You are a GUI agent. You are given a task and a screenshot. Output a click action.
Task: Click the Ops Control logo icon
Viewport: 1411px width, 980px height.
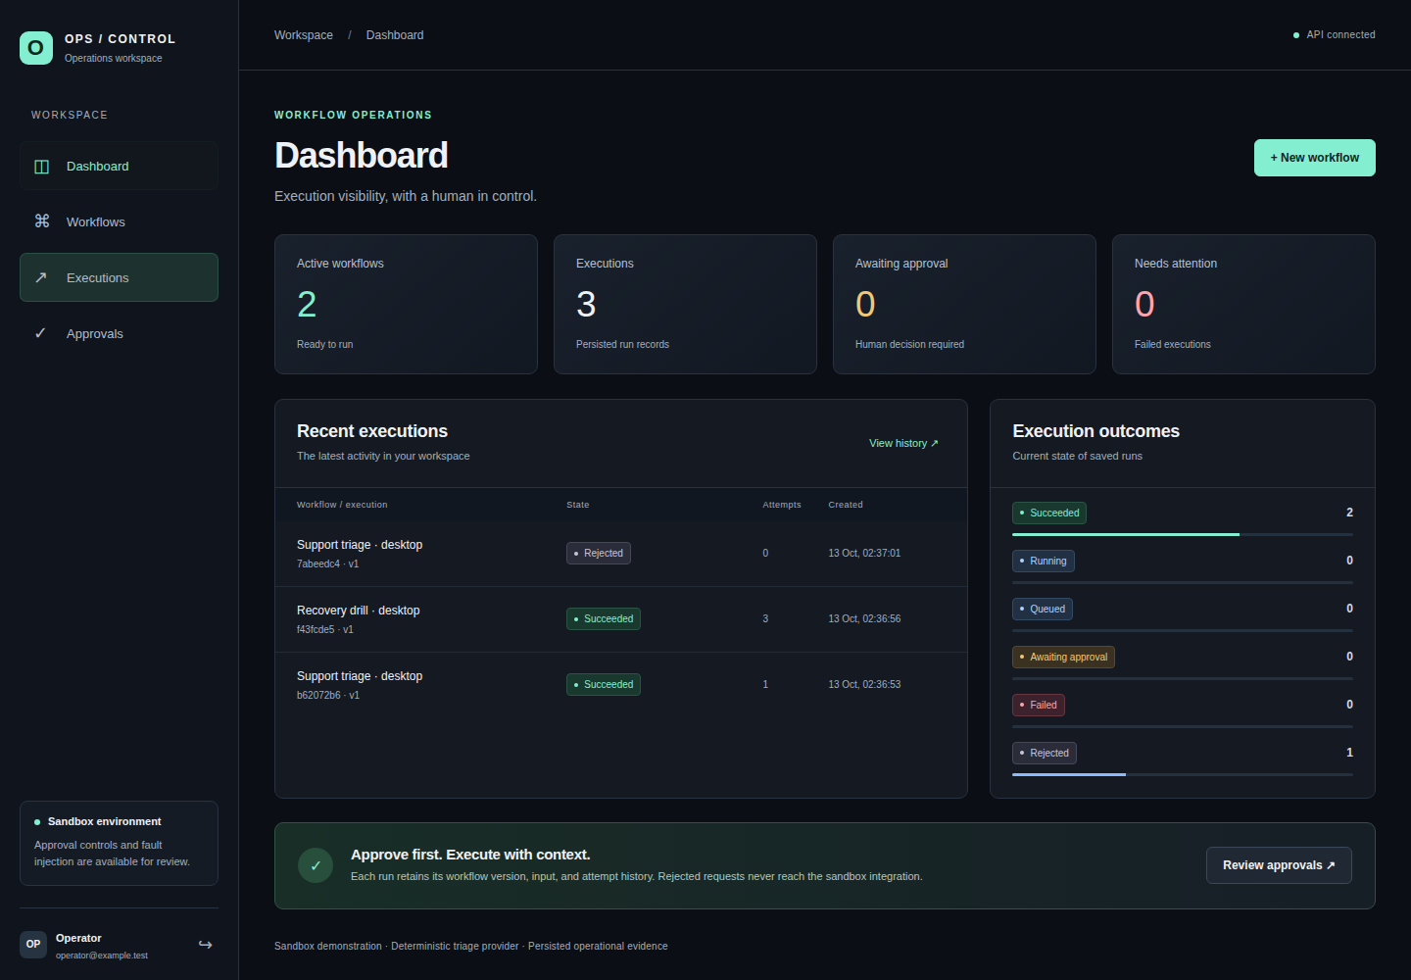point(36,48)
